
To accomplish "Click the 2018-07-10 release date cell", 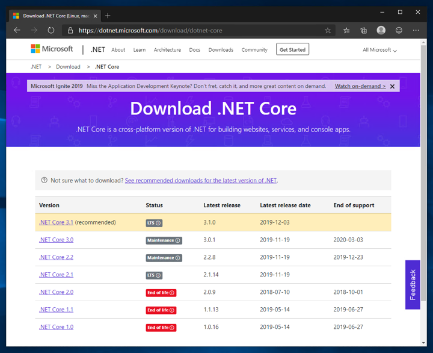I will [275, 292].
